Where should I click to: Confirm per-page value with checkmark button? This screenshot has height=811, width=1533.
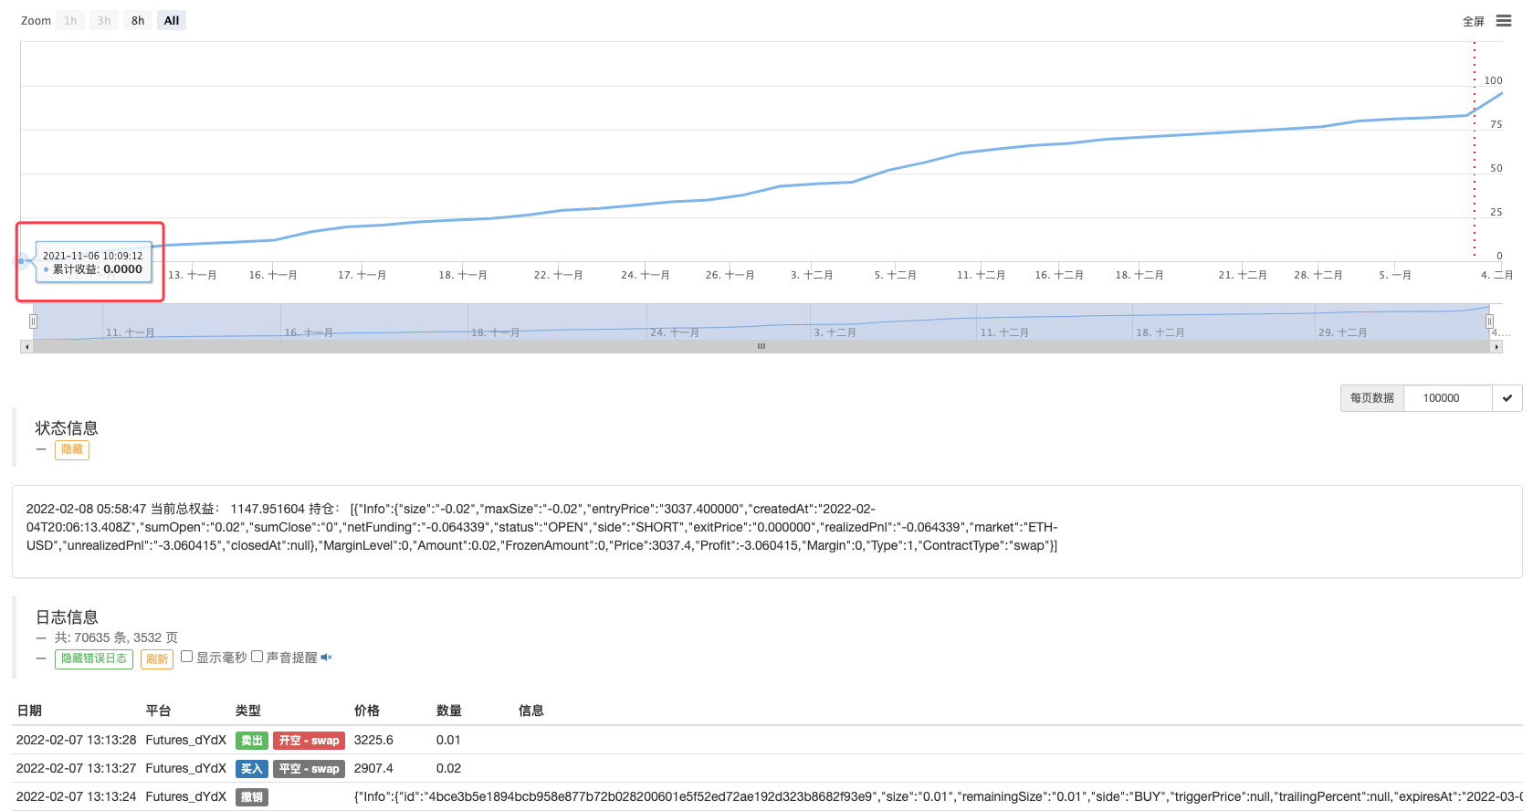click(1507, 398)
